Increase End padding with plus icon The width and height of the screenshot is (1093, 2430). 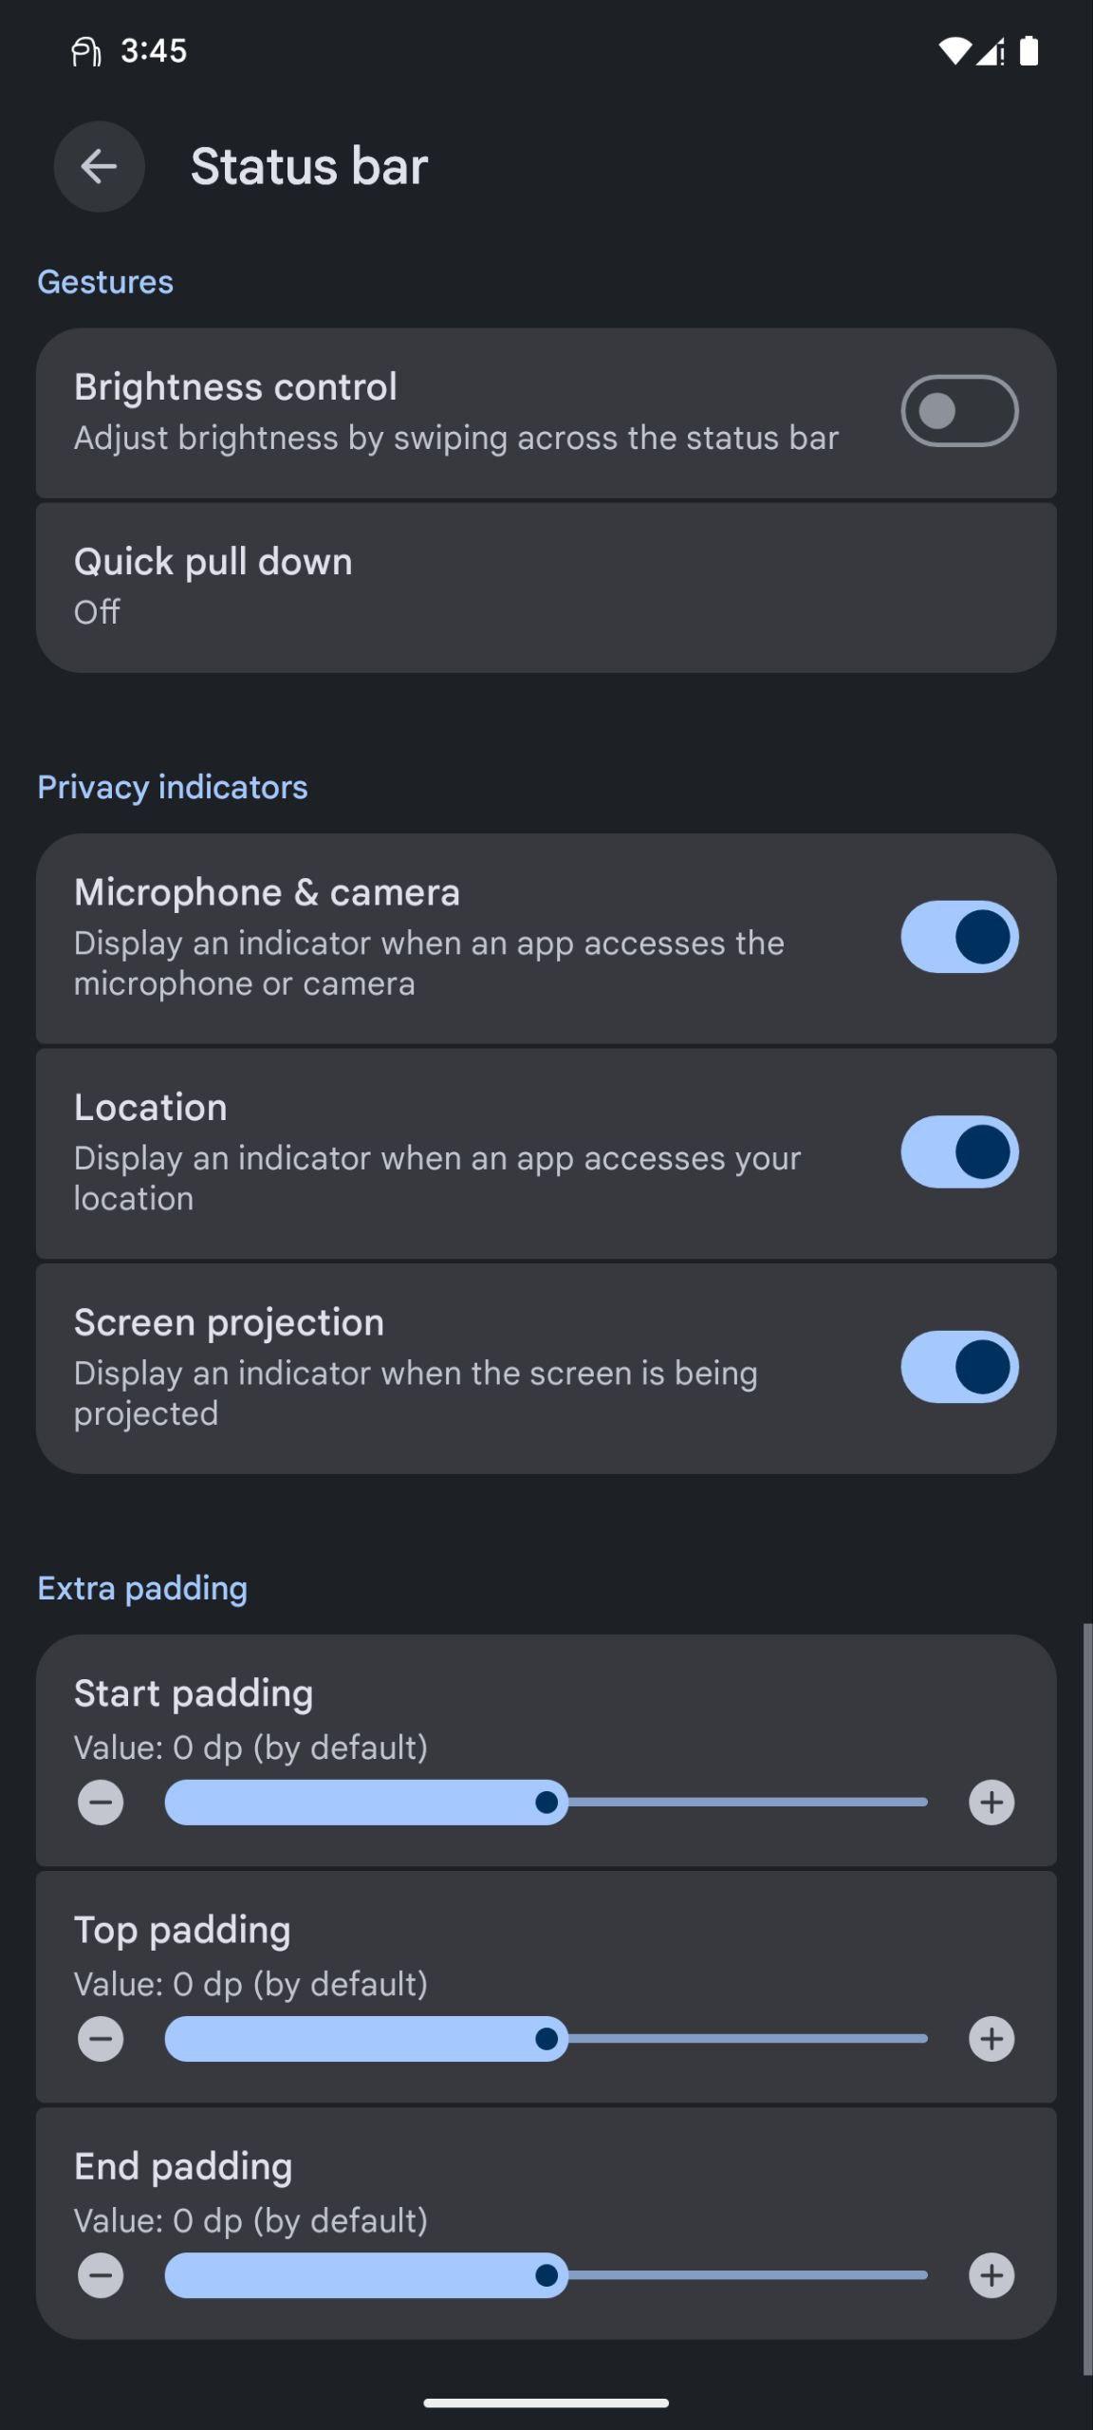click(x=991, y=2274)
